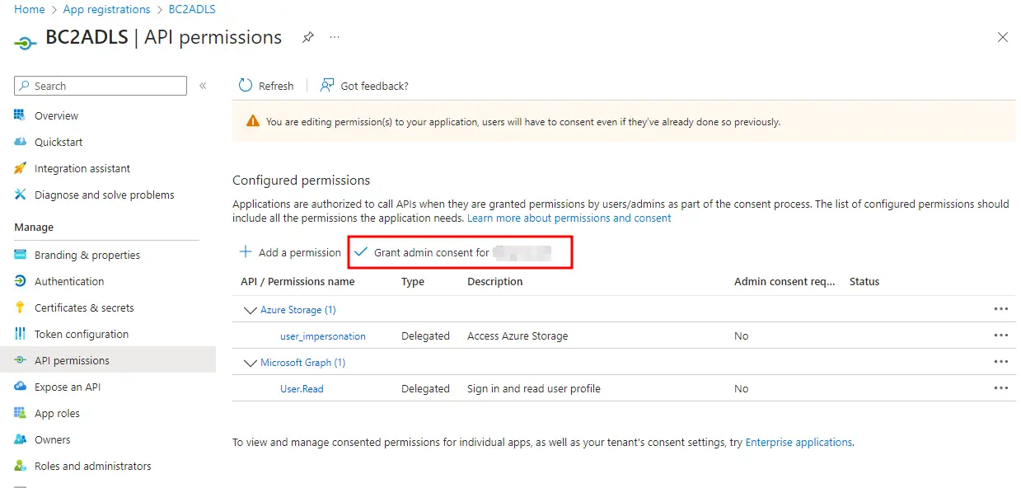
Task: Click the Diagnose and solve problems icon
Action: pyautogui.click(x=20, y=195)
